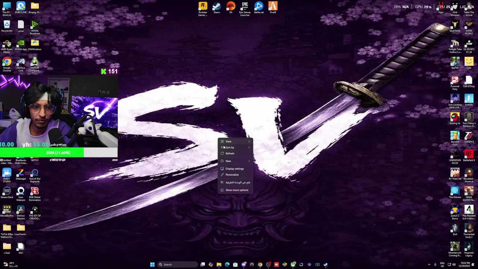Open Epic Games Launcher desktop icon

pos(245,9)
